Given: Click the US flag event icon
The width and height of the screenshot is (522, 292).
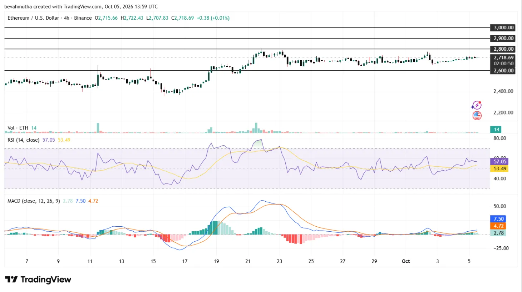Looking at the screenshot, I should pos(477,115).
